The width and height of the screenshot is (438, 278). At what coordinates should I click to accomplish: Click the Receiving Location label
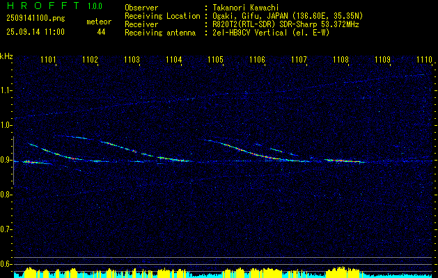tap(162, 16)
